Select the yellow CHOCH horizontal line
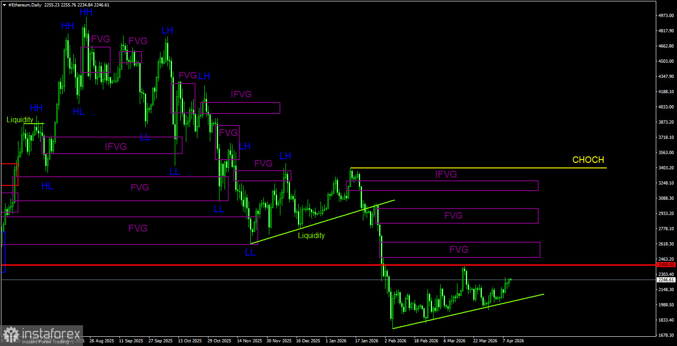Screen dimensions: 677x346 point(478,168)
